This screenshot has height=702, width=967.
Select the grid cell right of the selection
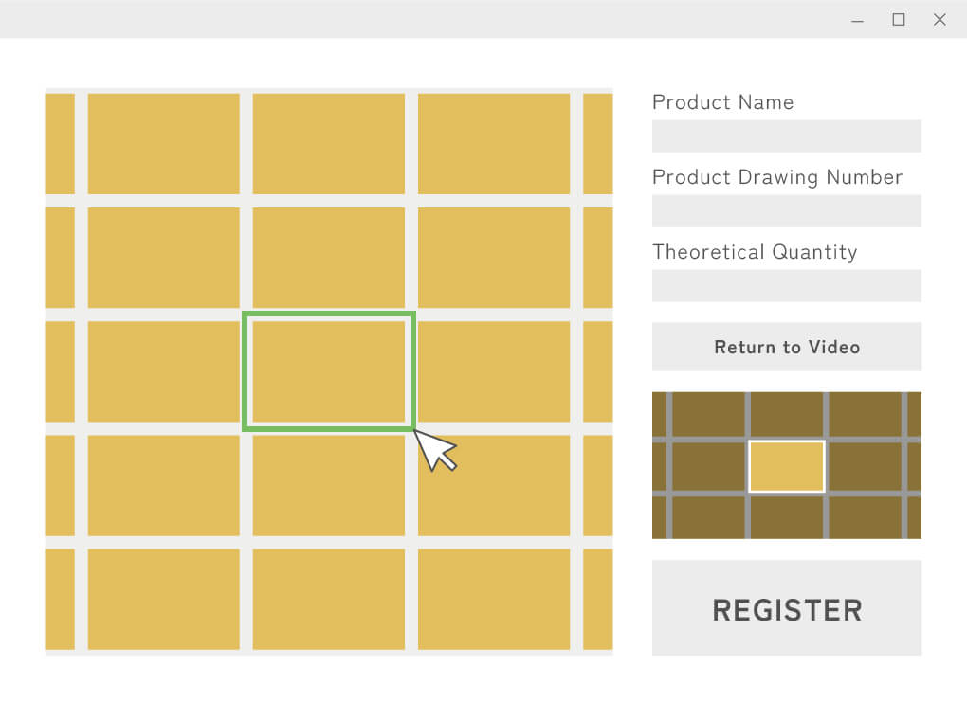pos(493,370)
